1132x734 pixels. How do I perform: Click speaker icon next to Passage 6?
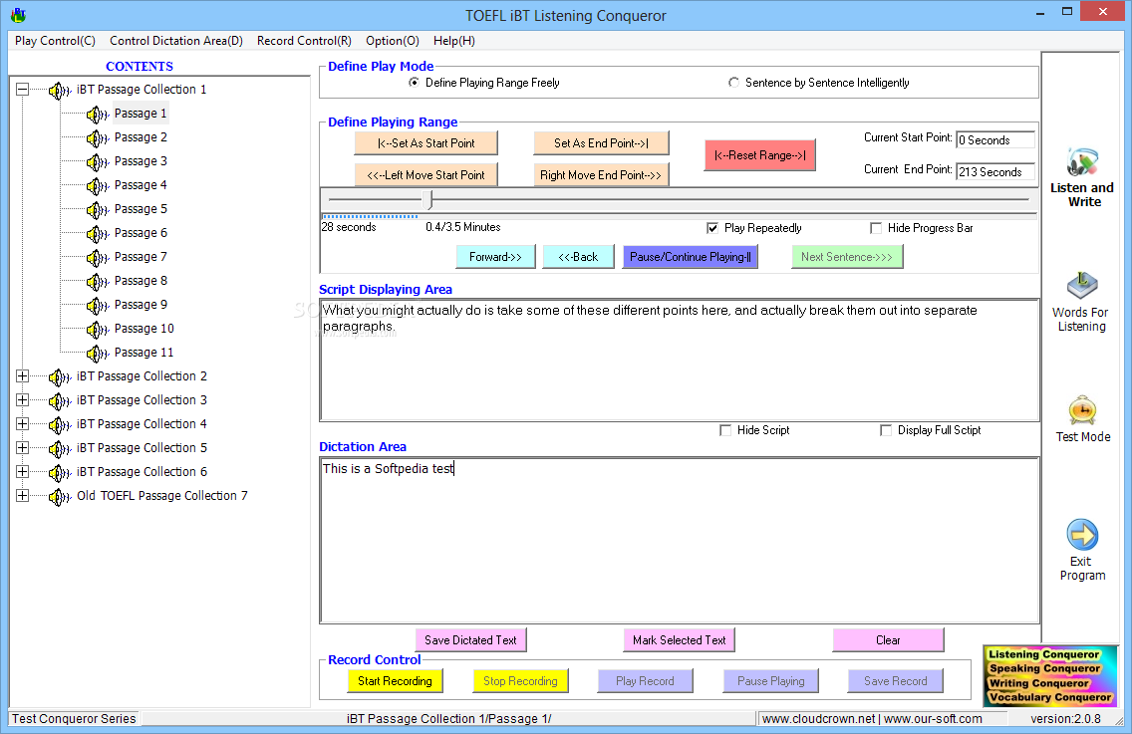[97, 234]
